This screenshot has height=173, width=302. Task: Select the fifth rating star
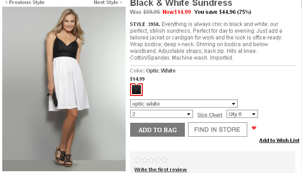click(165, 160)
